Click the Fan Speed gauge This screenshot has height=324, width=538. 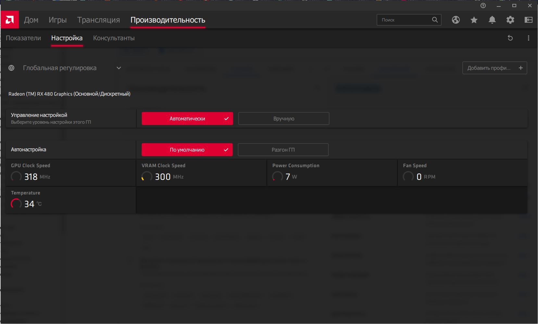[x=408, y=177]
